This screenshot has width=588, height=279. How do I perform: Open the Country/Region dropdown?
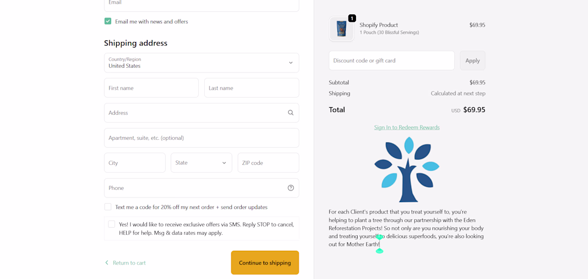point(202,63)
